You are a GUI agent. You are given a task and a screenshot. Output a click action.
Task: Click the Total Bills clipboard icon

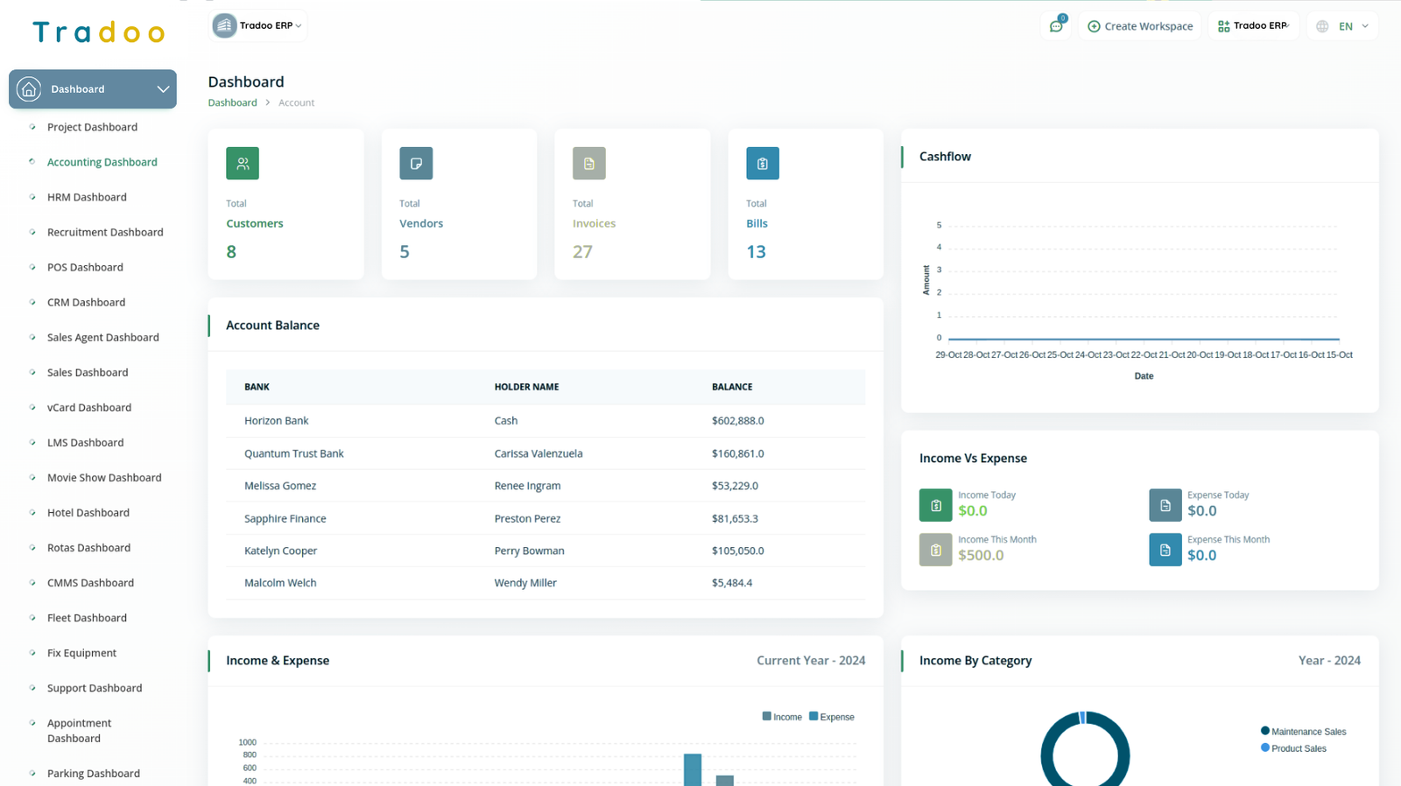coord(763,164)
